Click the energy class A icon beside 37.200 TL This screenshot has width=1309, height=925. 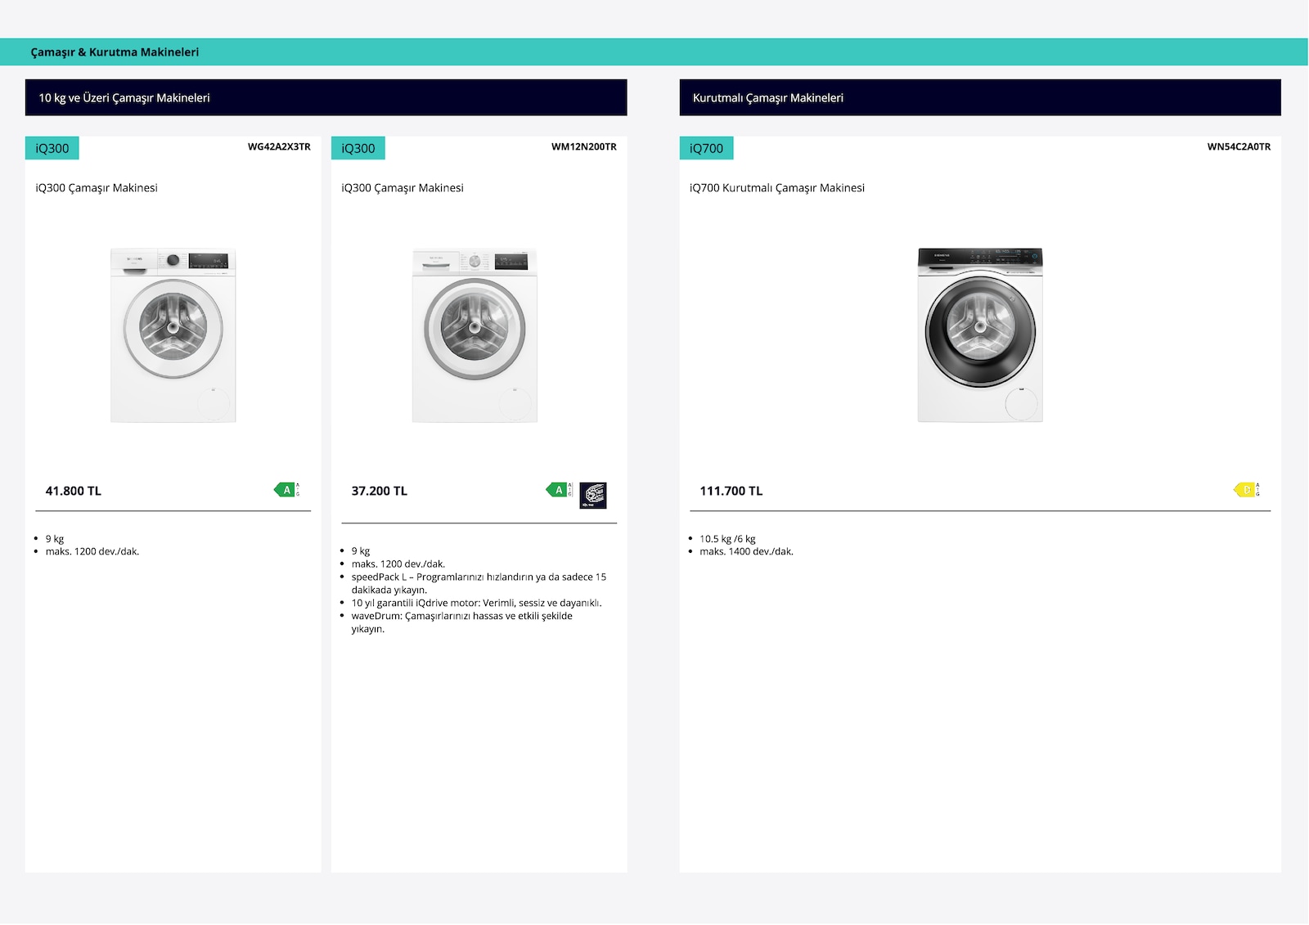pos(559,490)
